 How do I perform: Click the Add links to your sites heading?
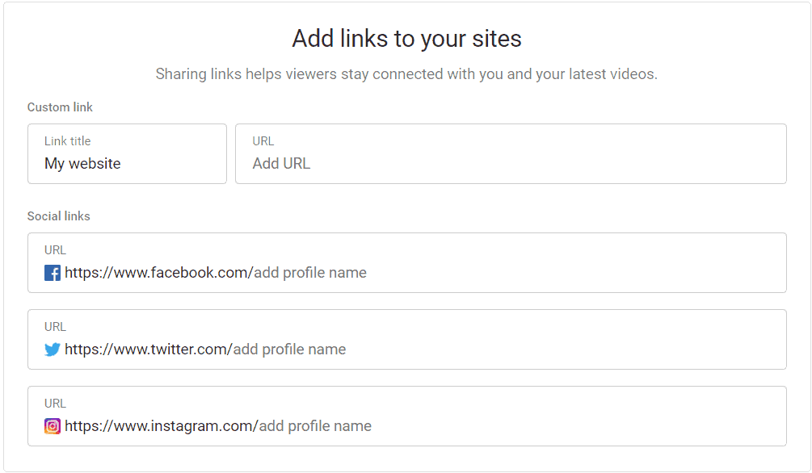[406, 39]
